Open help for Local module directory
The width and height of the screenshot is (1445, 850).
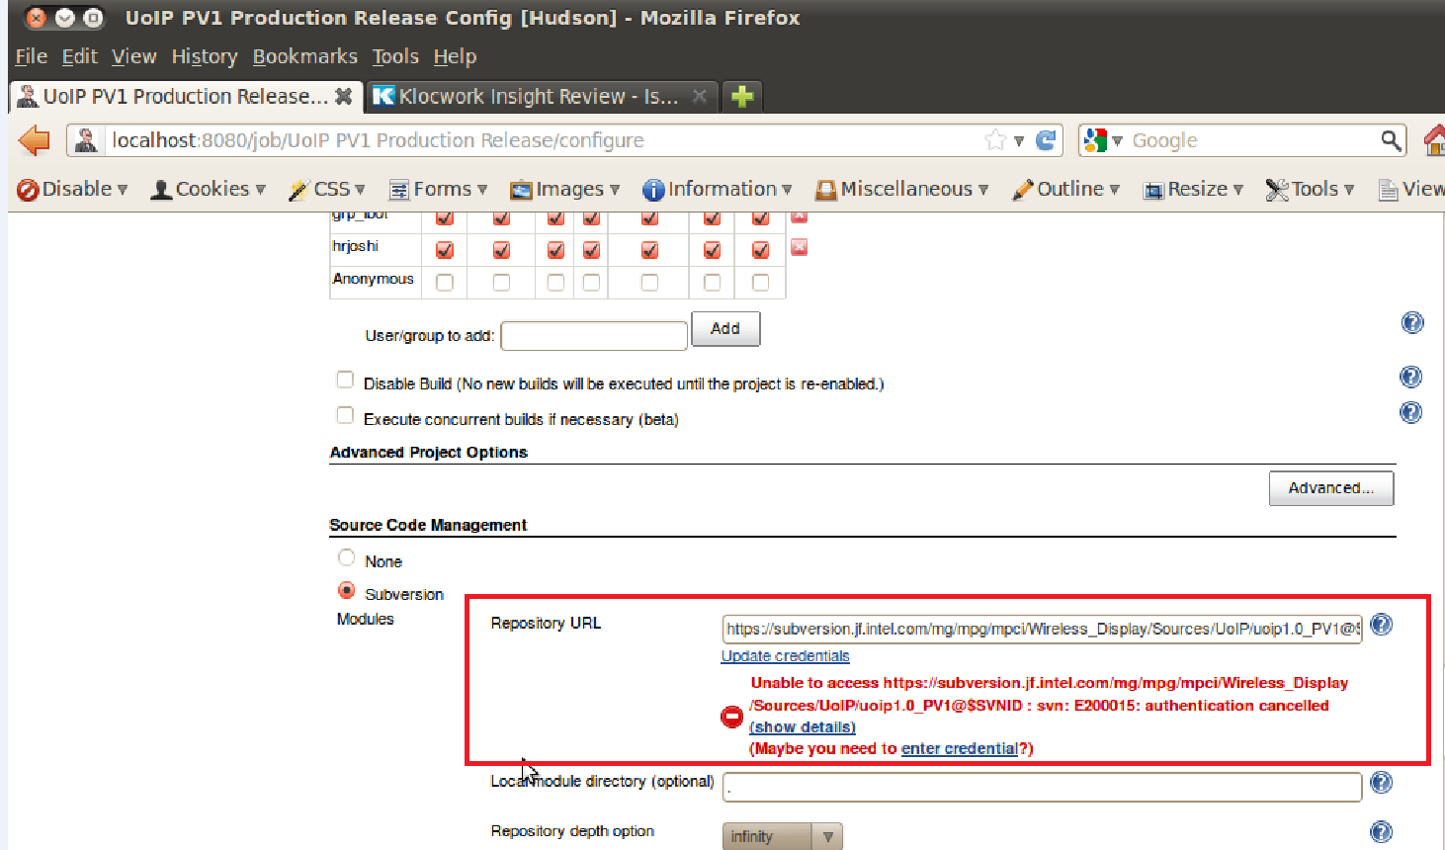tap(1382, 783)
